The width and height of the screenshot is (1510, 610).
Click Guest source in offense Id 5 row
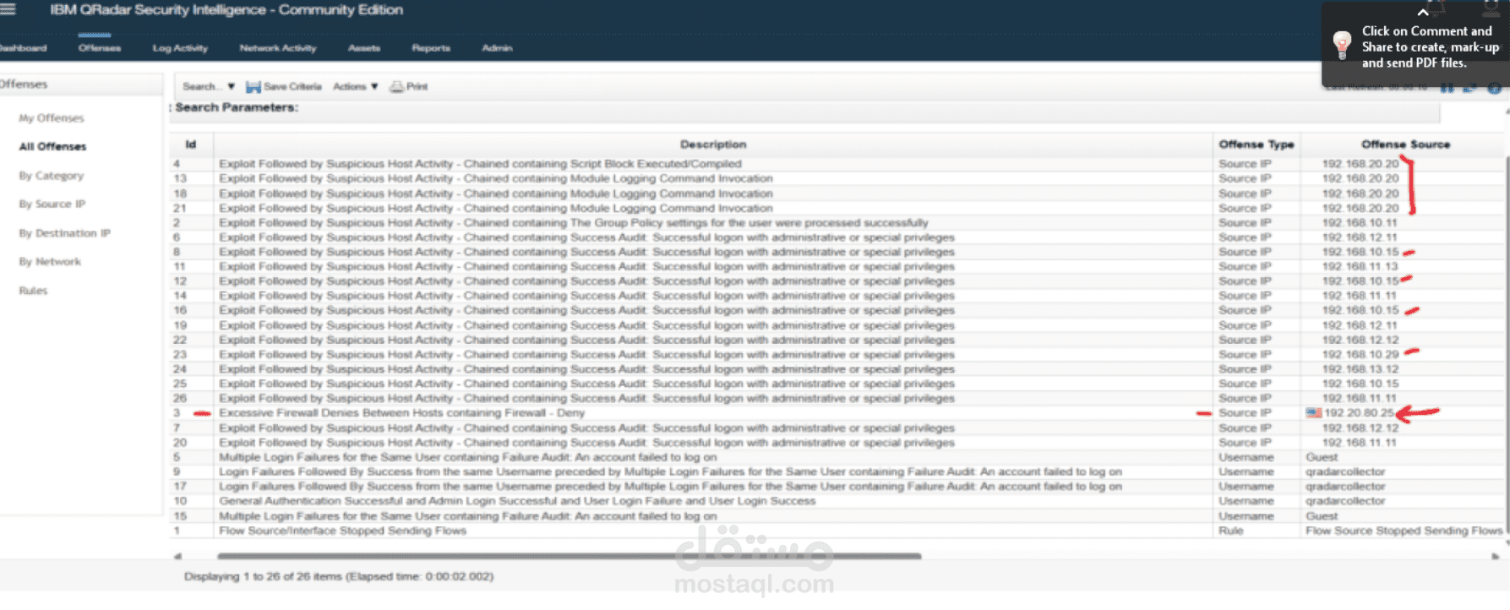click(1322, 457)
